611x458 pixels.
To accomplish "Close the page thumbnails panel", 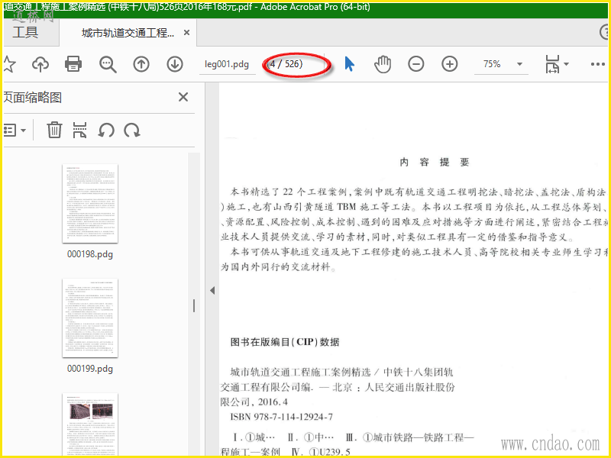I will point(183,97).
